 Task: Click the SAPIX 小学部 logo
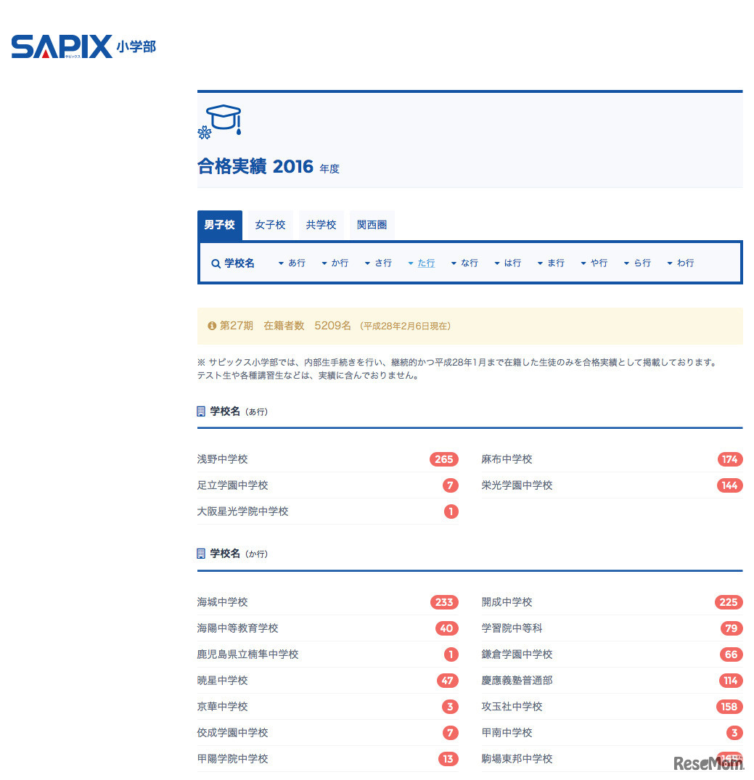(83, 46)
